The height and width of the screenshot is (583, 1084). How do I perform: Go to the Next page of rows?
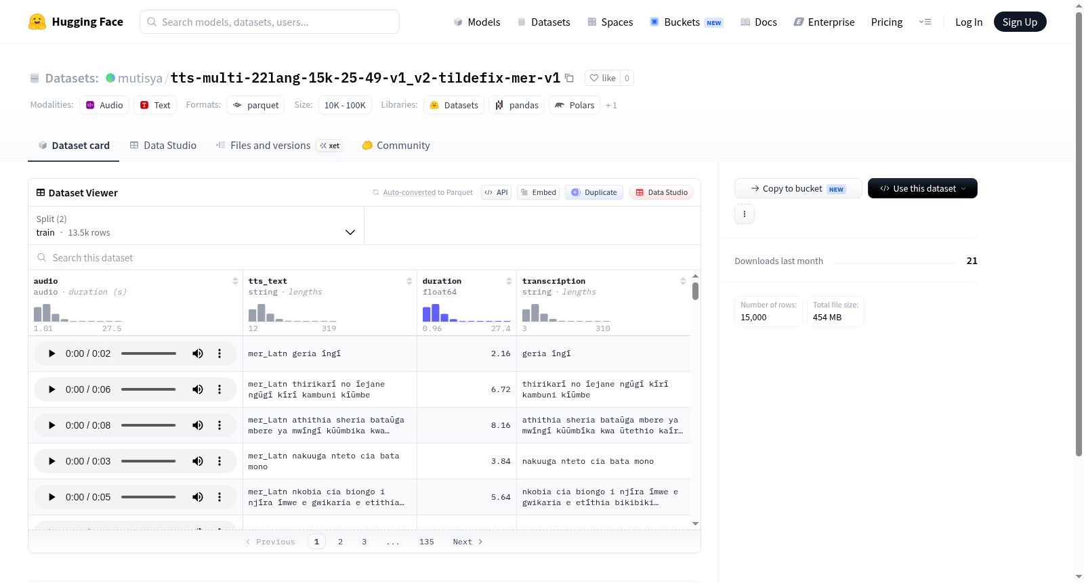[x=467, y=542]
